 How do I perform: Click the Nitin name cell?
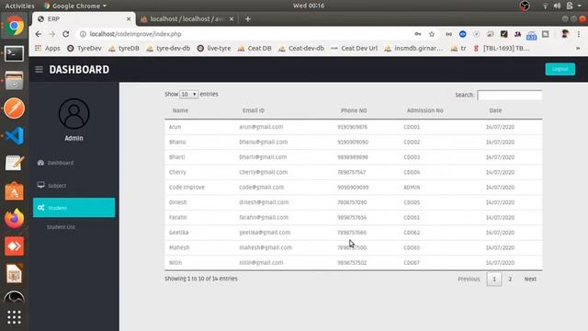click(x=175, y=263)
